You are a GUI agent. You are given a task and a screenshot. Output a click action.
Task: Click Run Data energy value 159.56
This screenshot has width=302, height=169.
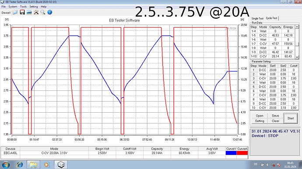point(288,44)
